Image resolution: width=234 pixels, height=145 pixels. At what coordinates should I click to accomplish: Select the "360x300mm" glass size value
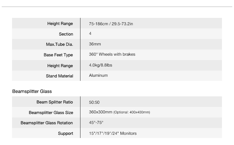point(100,112)
